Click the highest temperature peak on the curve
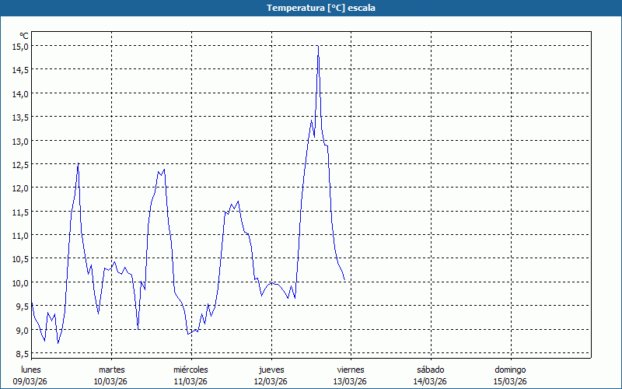Screen dimensions: 622x389 click(318, 47)
